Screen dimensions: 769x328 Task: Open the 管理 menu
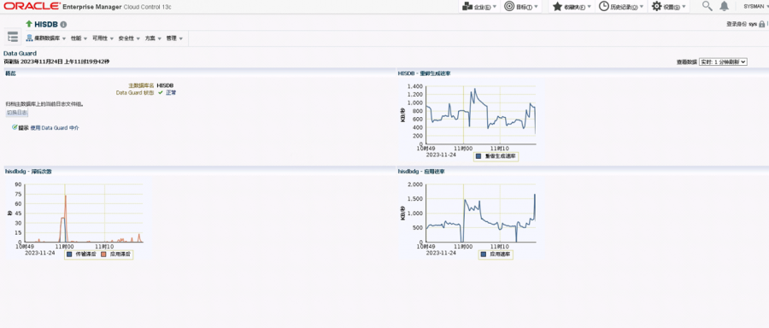(x=174, y=38)
